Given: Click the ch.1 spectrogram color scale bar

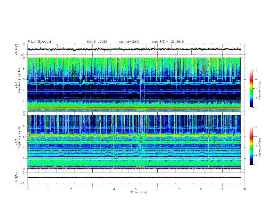Looking at the screenshot, I should pyautogui.click(x=251, y=89).
